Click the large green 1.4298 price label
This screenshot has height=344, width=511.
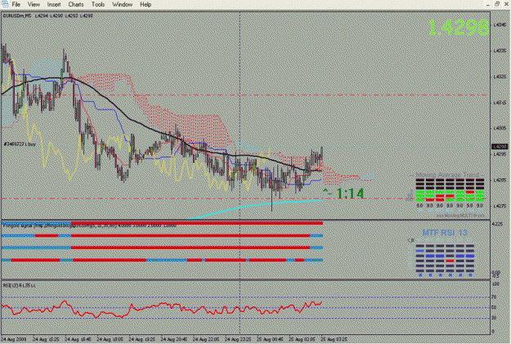(x=459, y=27)
